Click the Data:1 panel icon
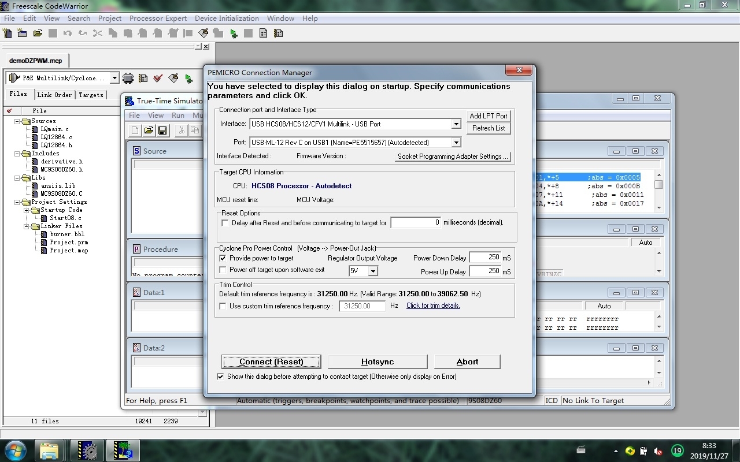This screenshot has width=740, height=462. [136, 292]
